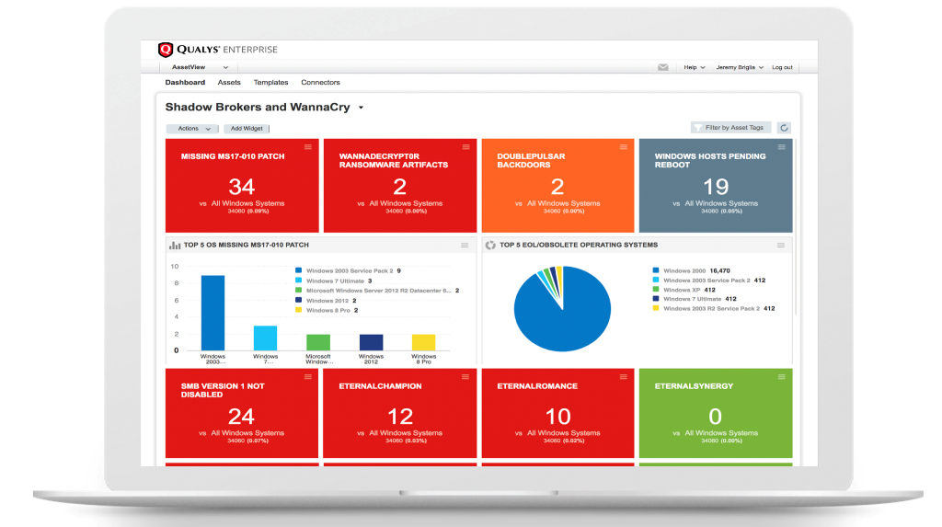Click the blue Windows 2000 legend swatch
This screenshot has width=942, height=527.
click(656, 270)
